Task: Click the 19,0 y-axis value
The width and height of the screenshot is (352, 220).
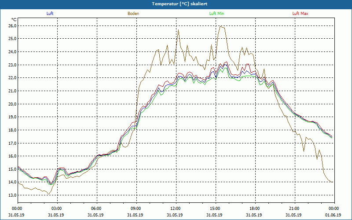Action: pos(12,117)
